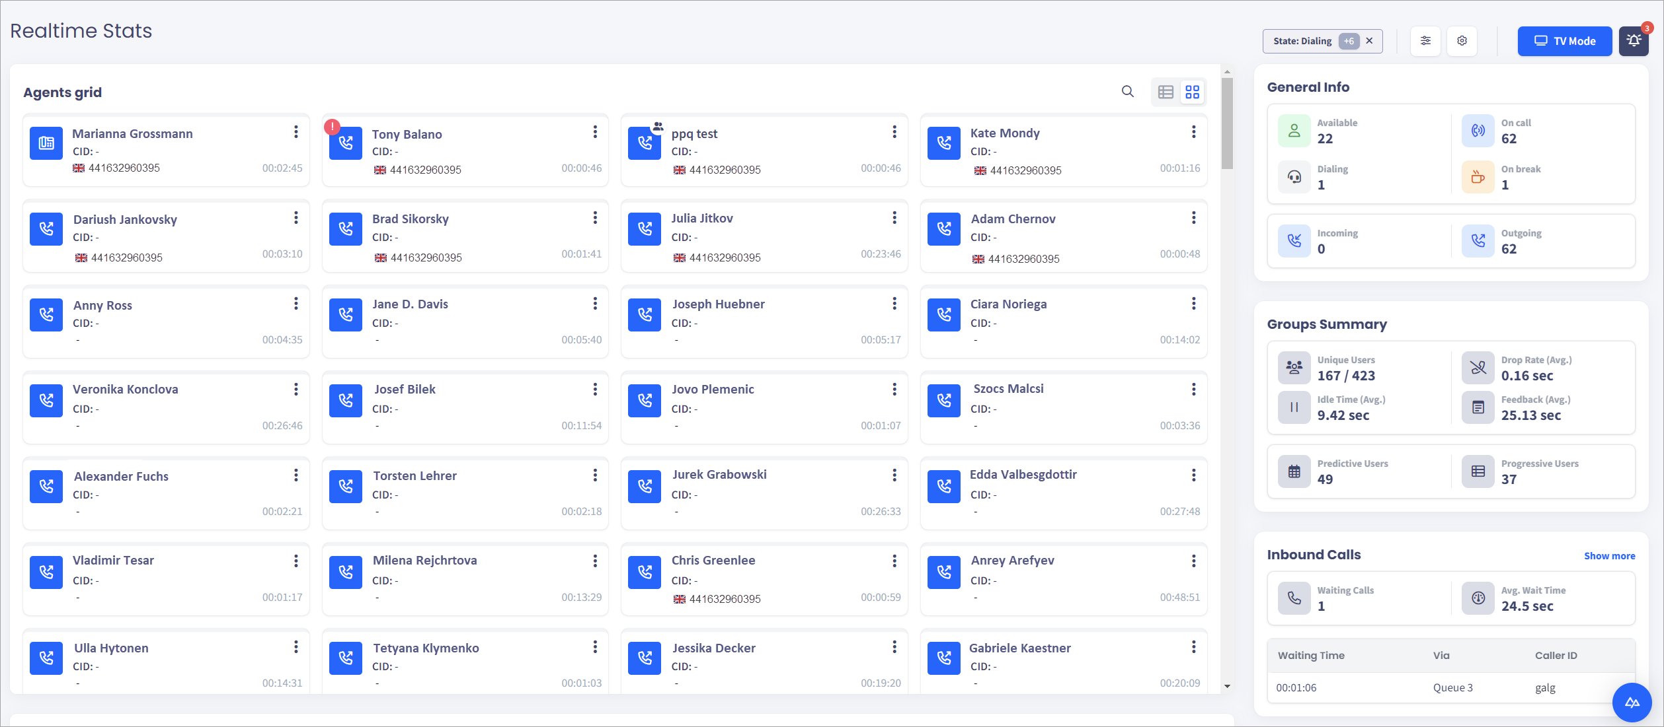
Task: Click the floating chat widget icon
Action: [x=1632, y=703]
